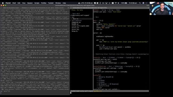
Task: Open Setup.hs in file tree
Action: [x=75, y=31]
